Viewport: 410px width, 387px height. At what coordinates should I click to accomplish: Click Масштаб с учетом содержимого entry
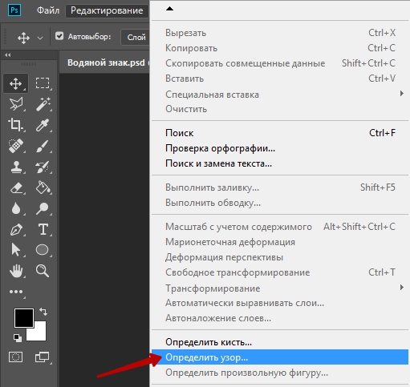[280, 227]
